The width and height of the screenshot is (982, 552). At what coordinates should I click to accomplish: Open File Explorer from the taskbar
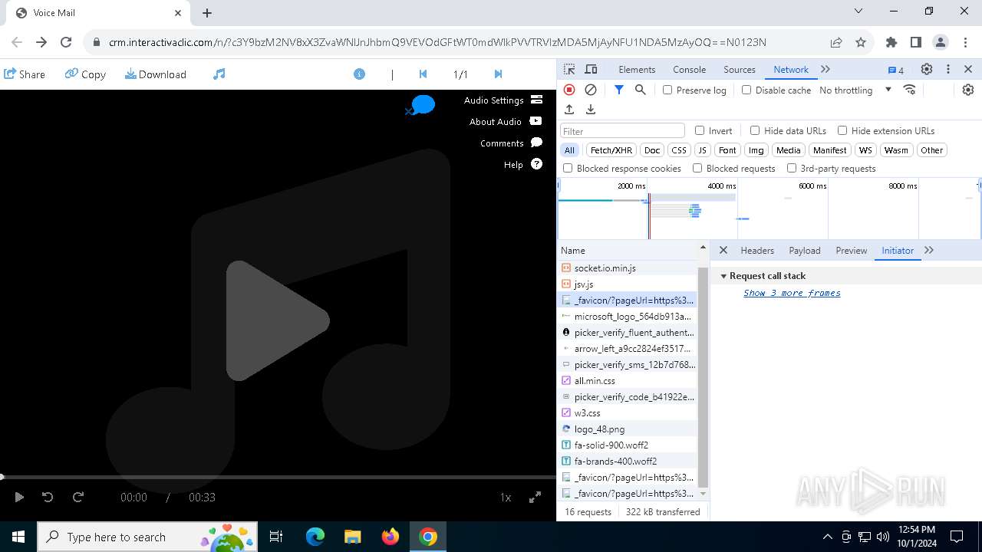(x=352, y=537)
